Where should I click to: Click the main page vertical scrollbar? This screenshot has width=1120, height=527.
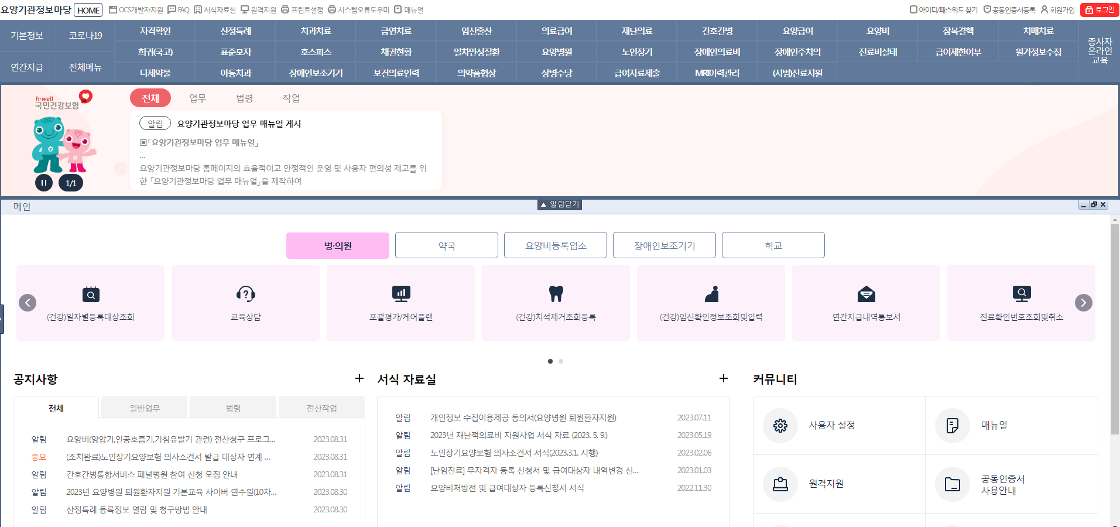point(1115,328)
